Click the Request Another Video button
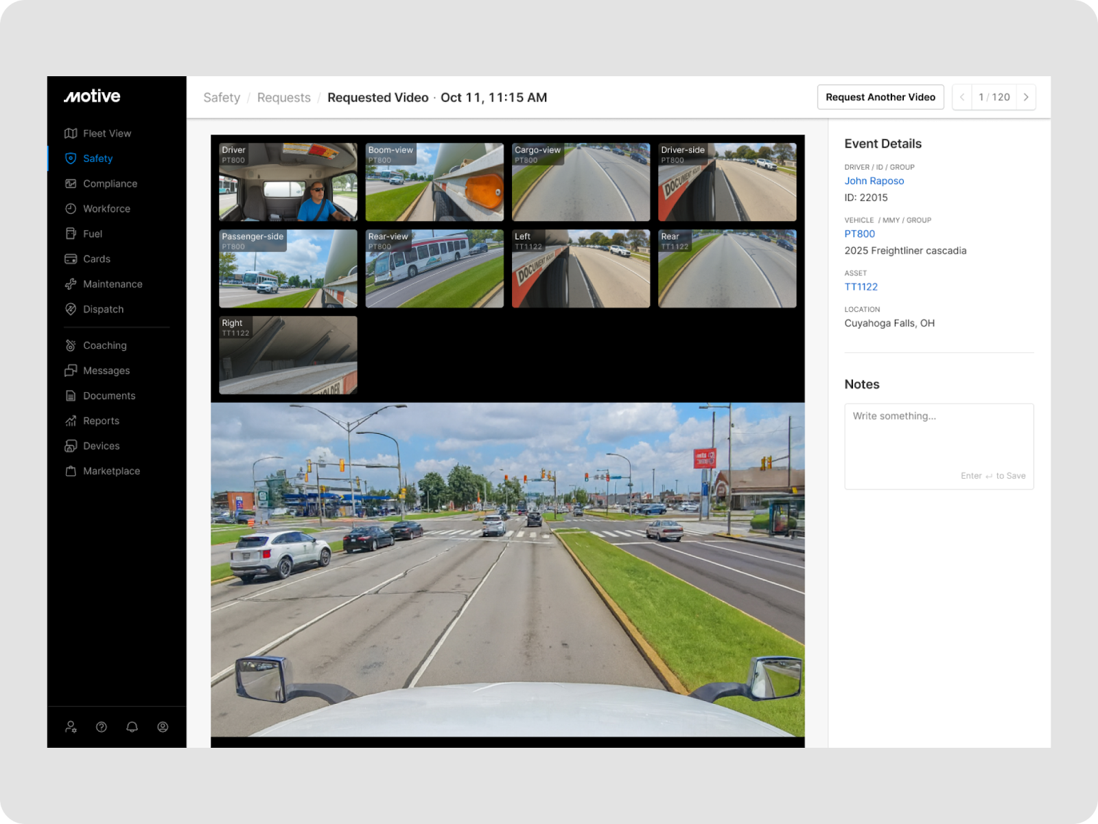This screenshot has height=824, width=1098. tap(880, 98)
